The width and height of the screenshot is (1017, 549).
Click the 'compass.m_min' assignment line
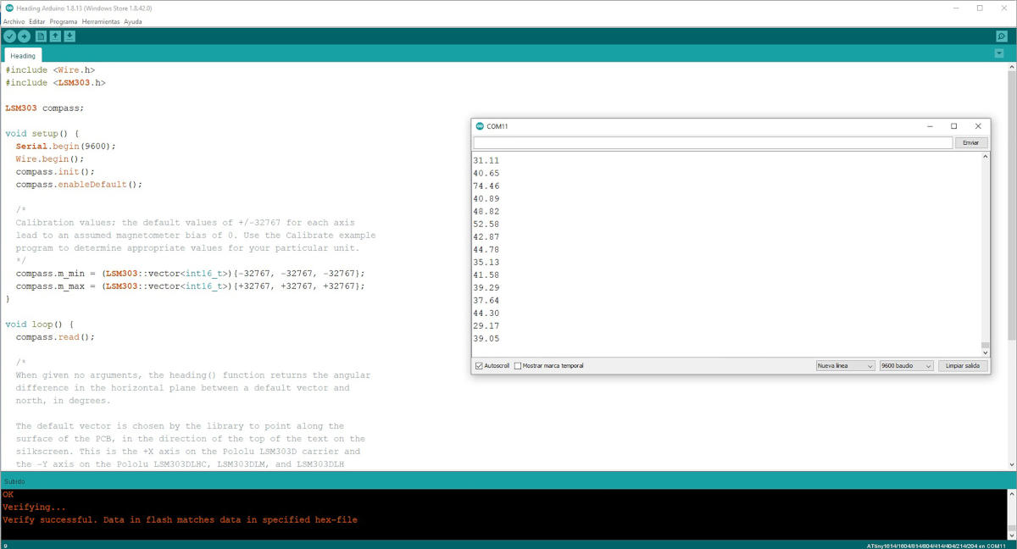point(191,274)
